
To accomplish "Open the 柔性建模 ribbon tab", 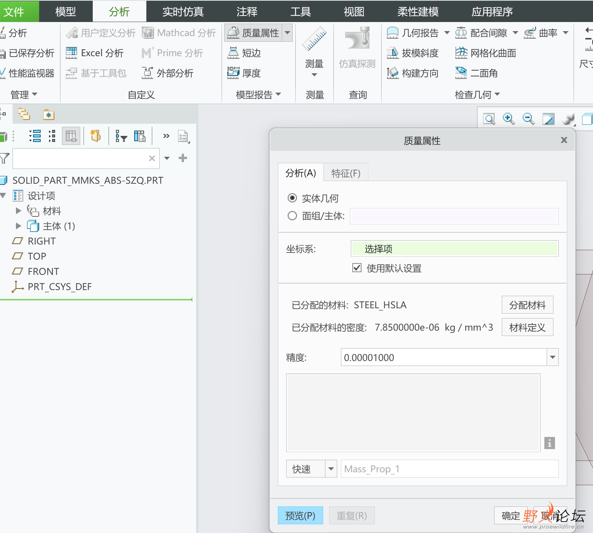I will point(417,11).
